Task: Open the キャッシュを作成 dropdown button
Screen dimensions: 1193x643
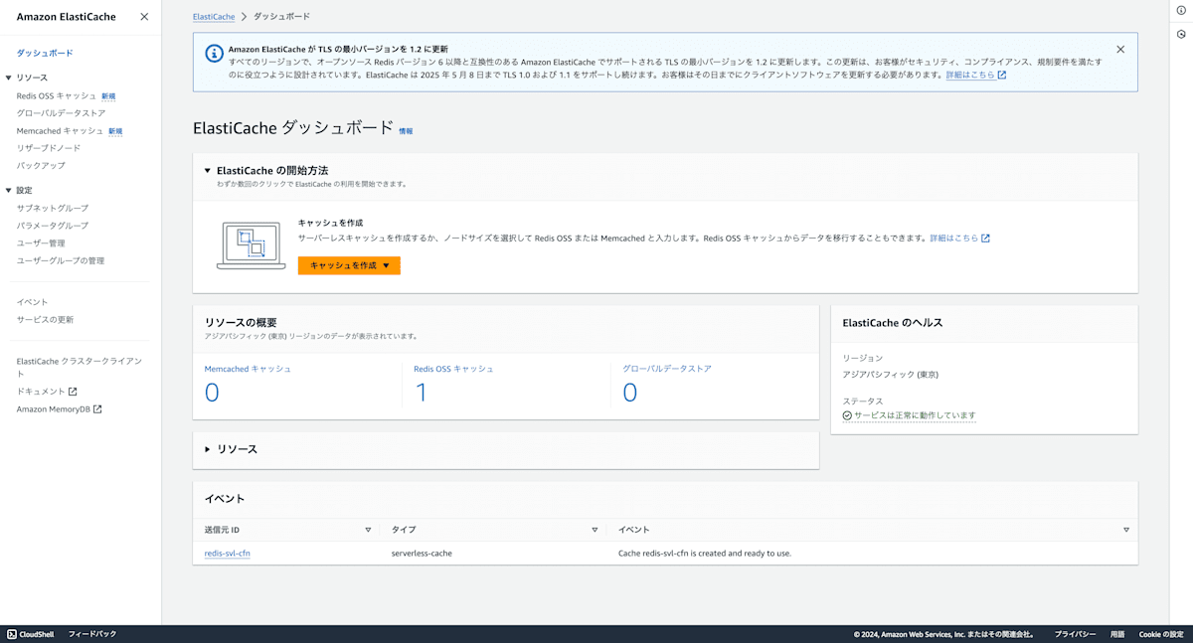Action: [349, 265]
